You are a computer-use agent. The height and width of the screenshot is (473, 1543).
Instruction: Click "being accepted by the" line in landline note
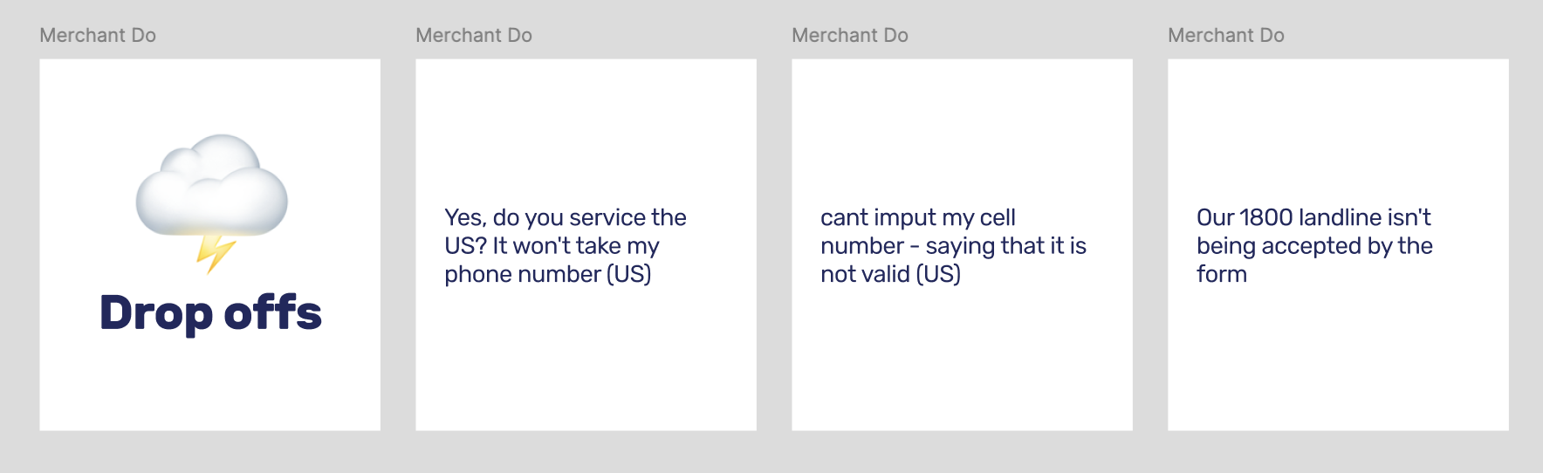pyautogui.click(x=1313, y=246)
